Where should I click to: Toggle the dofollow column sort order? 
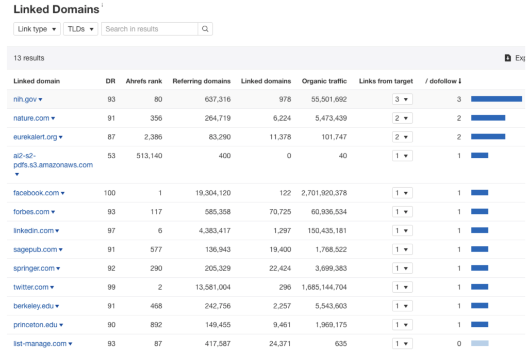point(443,81)
